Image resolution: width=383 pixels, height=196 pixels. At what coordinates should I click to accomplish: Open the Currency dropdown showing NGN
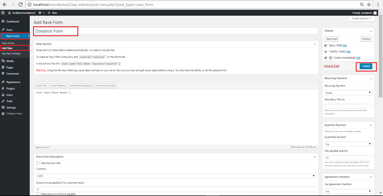click(x=176, y=176)
